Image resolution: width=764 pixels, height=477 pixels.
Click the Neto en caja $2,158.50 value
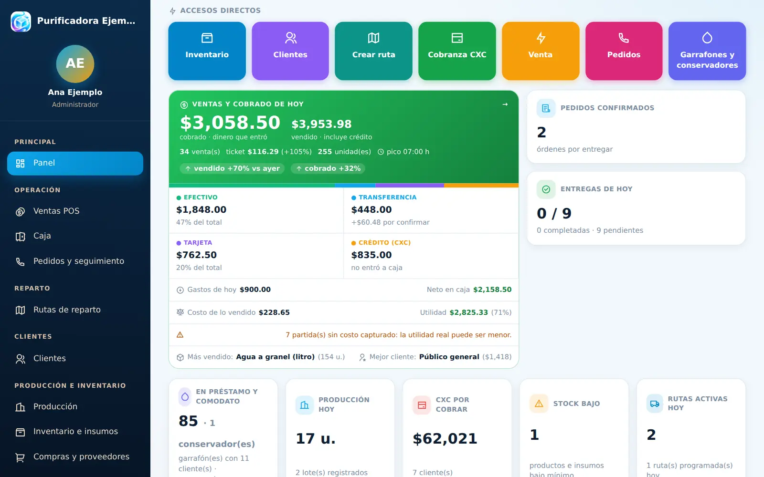[492, 290]
